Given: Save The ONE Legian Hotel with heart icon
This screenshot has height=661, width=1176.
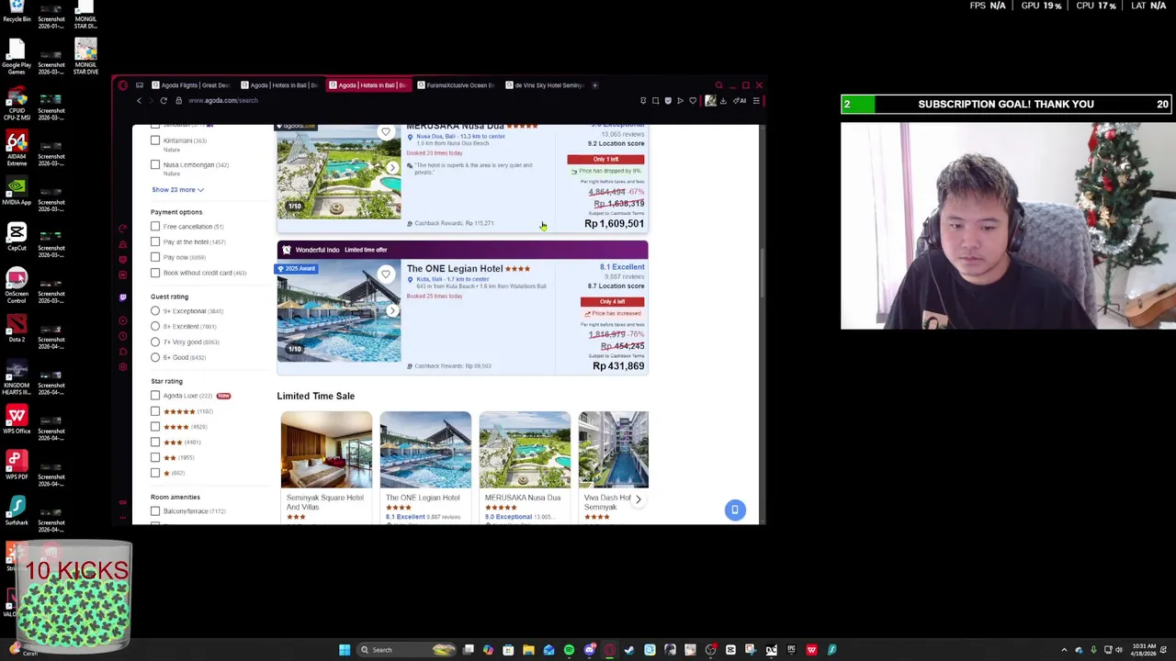Looking at the screenshot, I should point(386,274).
